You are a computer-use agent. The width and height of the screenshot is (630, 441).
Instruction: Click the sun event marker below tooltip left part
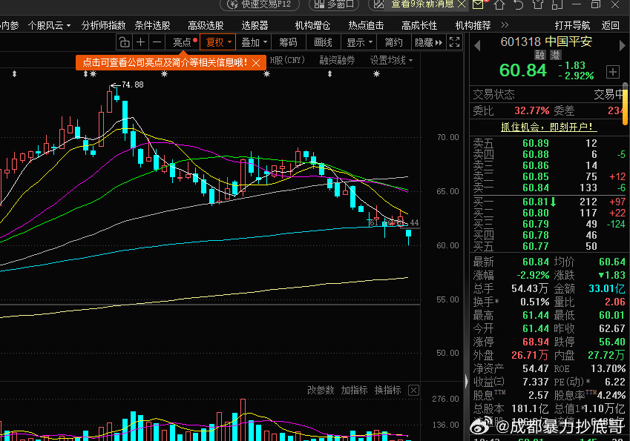point(93,74)
